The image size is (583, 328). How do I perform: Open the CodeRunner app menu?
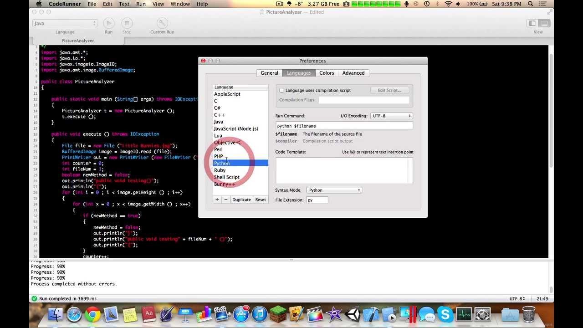tap(65, 4)
